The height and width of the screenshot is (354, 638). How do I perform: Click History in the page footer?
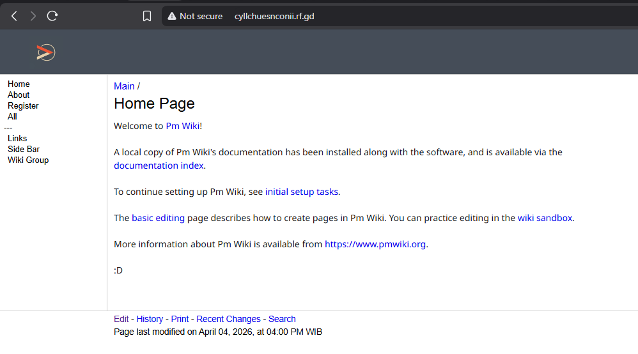pyautogui.click(x=150, y=319)
